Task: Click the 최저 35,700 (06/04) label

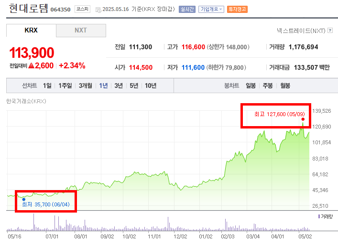Action: (x=46, y=204)
